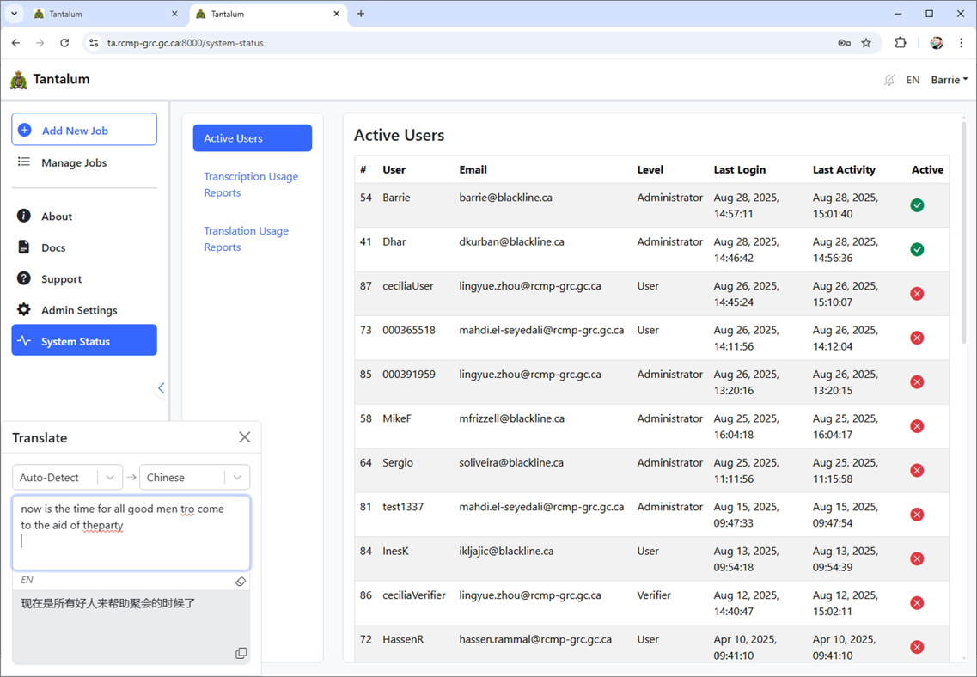The height and width of the screenshot is (677, 977).
Task: Click email barrie@blackline.ca
Action: pyautogui.click(x=505, y=198)
